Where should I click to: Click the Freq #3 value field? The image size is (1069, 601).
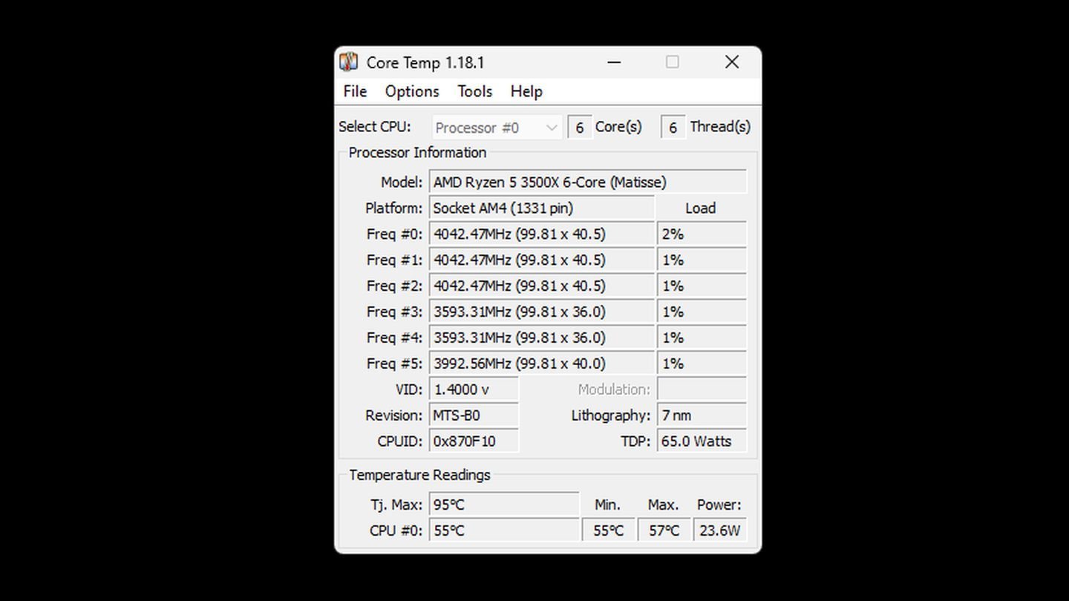point(542,312)
